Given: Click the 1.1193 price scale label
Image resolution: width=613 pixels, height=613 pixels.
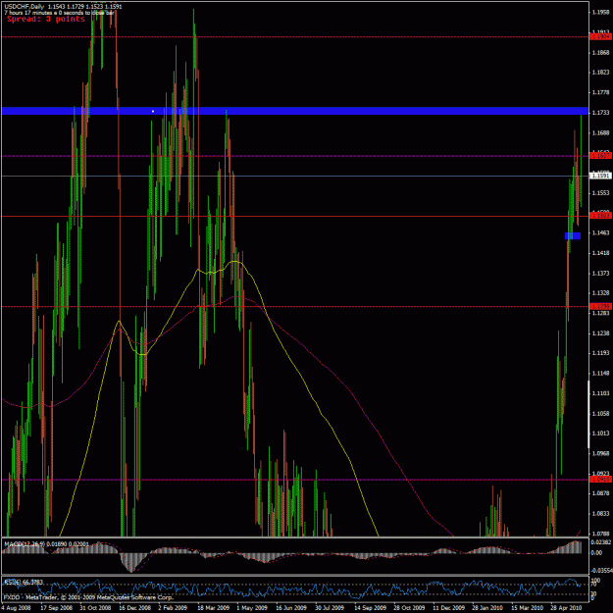Looking at the screenshot, I should (x=601, y=353).
